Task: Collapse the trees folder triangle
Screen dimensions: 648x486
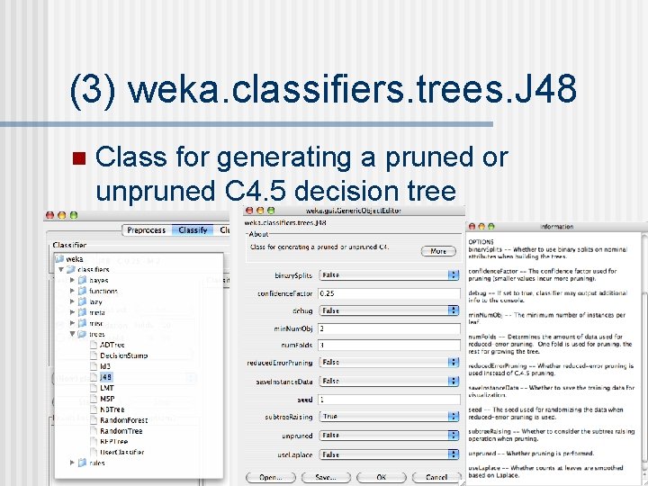Action: point(72,334)
